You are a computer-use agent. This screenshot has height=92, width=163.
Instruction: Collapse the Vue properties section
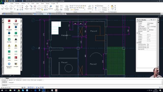pyautogui.click(x=137, y=33)
